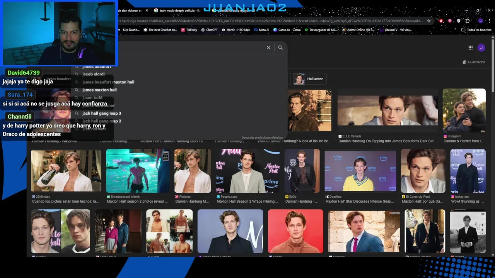Open the Canva IA - Canva bookmark
The image size is (495, 278).
tap(287, 30)
